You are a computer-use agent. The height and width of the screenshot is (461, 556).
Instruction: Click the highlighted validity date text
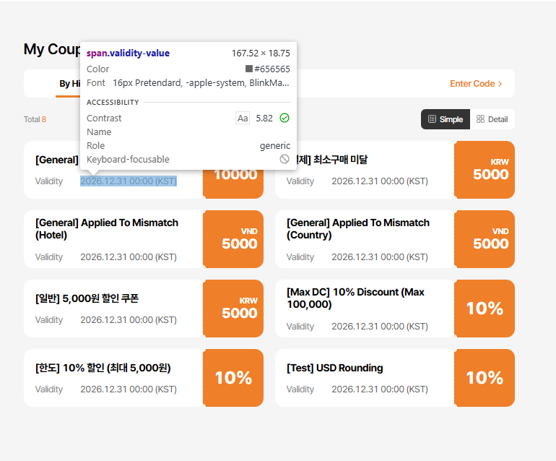point(129,181)
